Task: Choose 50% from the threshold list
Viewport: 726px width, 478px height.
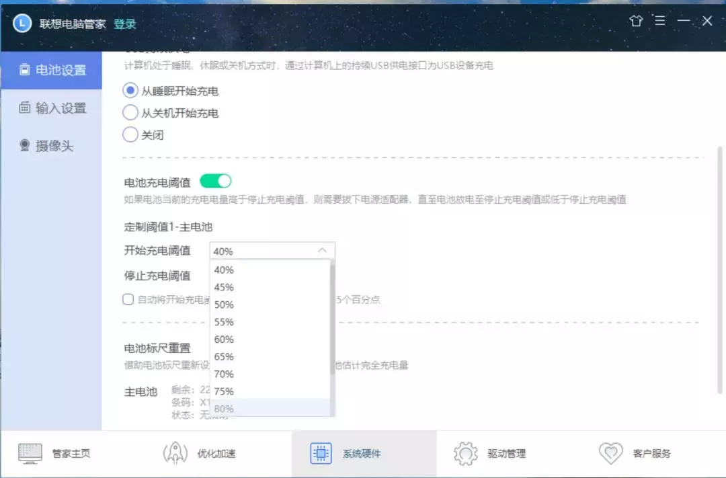Action: (270, 305)
